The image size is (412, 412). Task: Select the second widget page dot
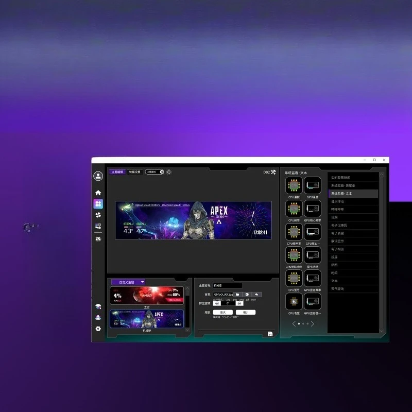[x=303, y=324]
